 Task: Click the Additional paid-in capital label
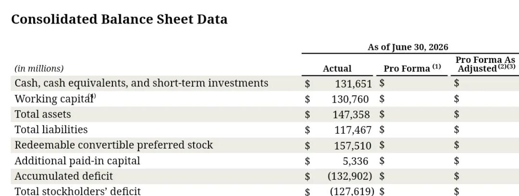77,161
